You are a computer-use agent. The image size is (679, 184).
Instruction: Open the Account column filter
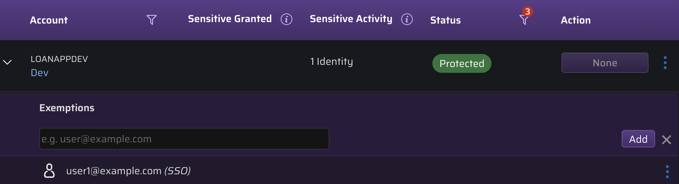(152, 20)
